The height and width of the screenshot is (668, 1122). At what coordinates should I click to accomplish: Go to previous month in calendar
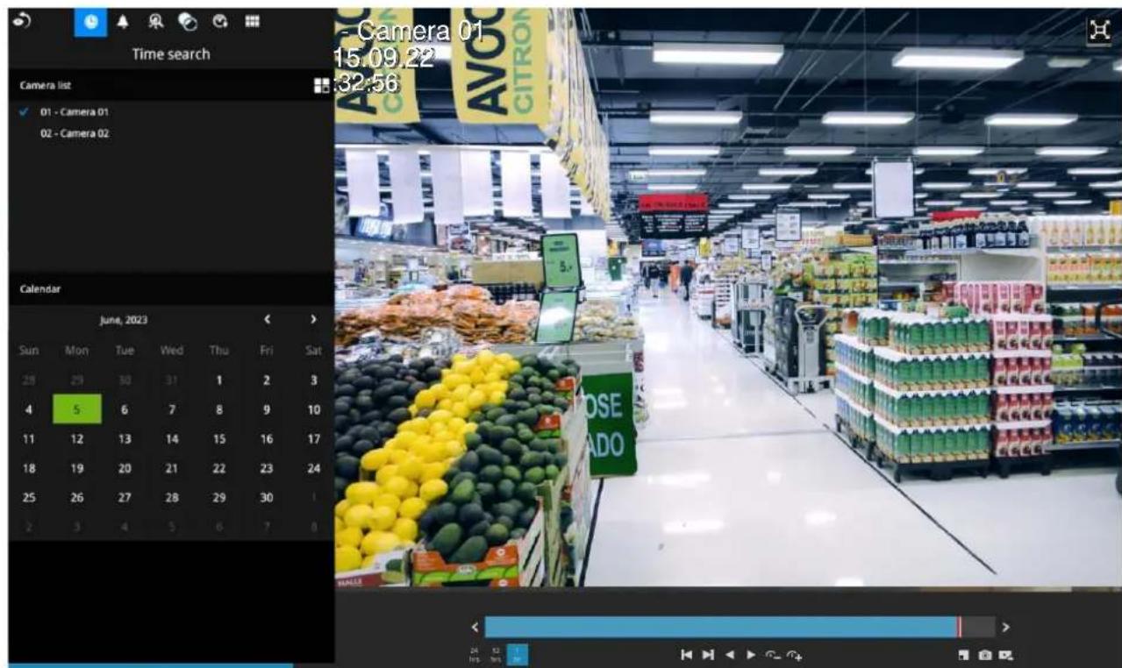point(268,320)
